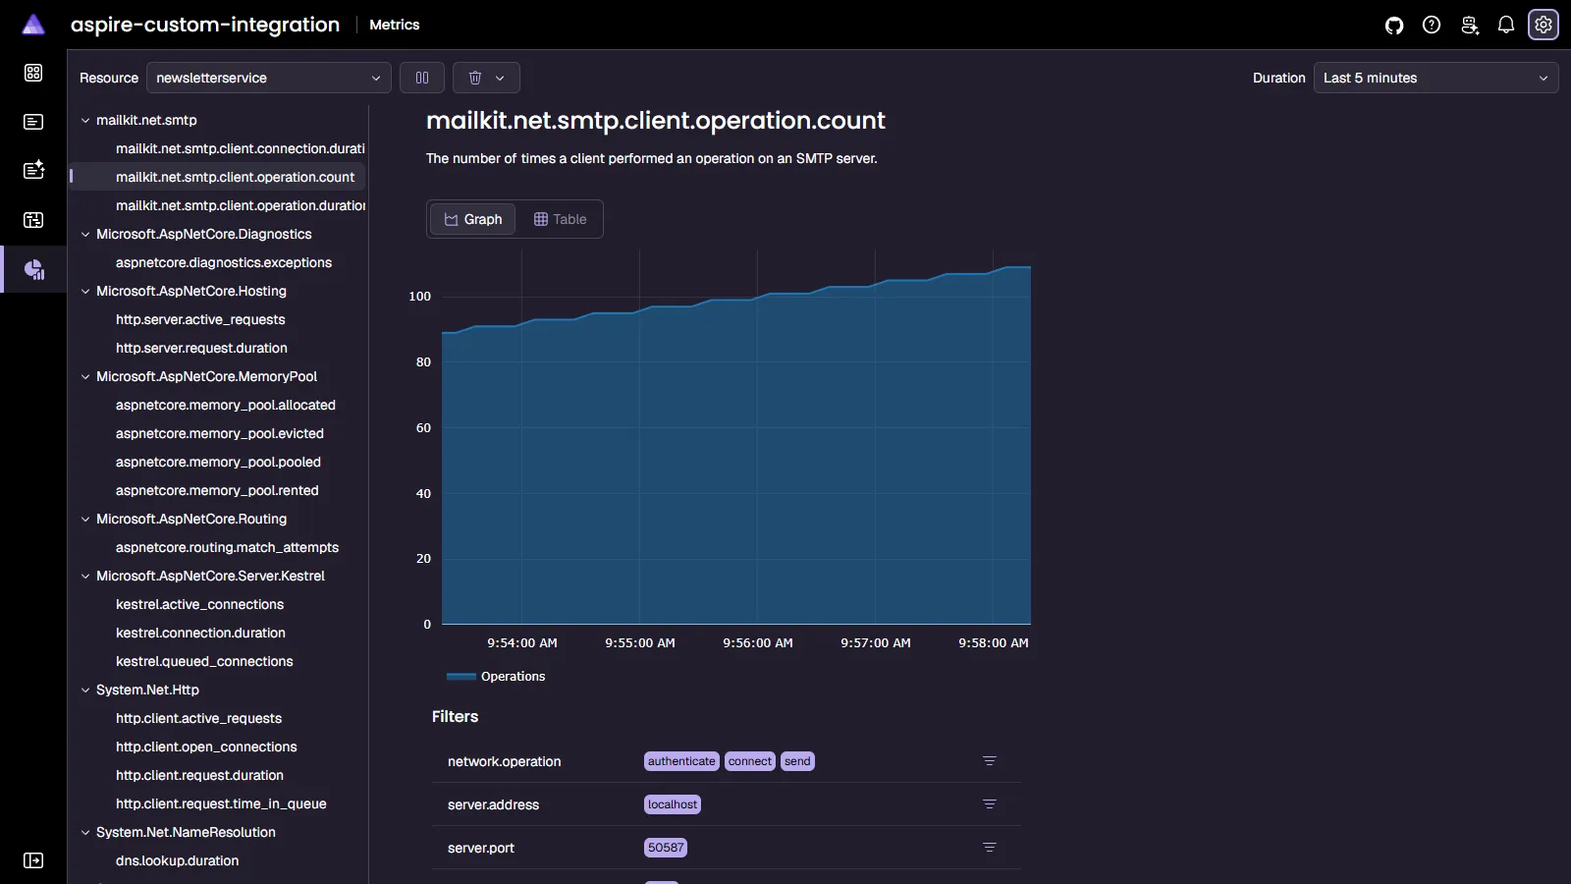
Task: Select aspnetcore.memory_pool.rented metric
Action: click(x=217, y=490)
